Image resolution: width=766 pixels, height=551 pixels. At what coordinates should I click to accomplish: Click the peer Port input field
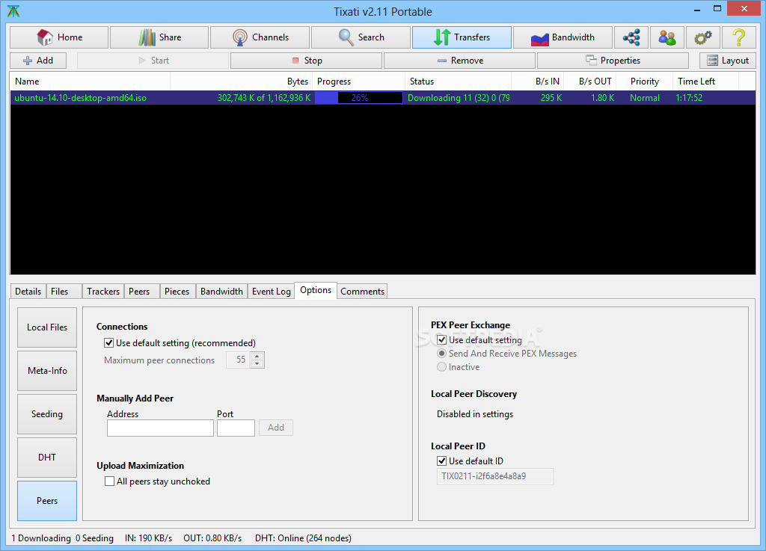(x=236, y=428)
